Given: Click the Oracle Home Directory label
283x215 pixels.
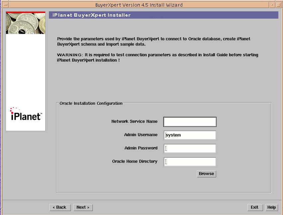Looking at the screenshot, I should [135, 161].
